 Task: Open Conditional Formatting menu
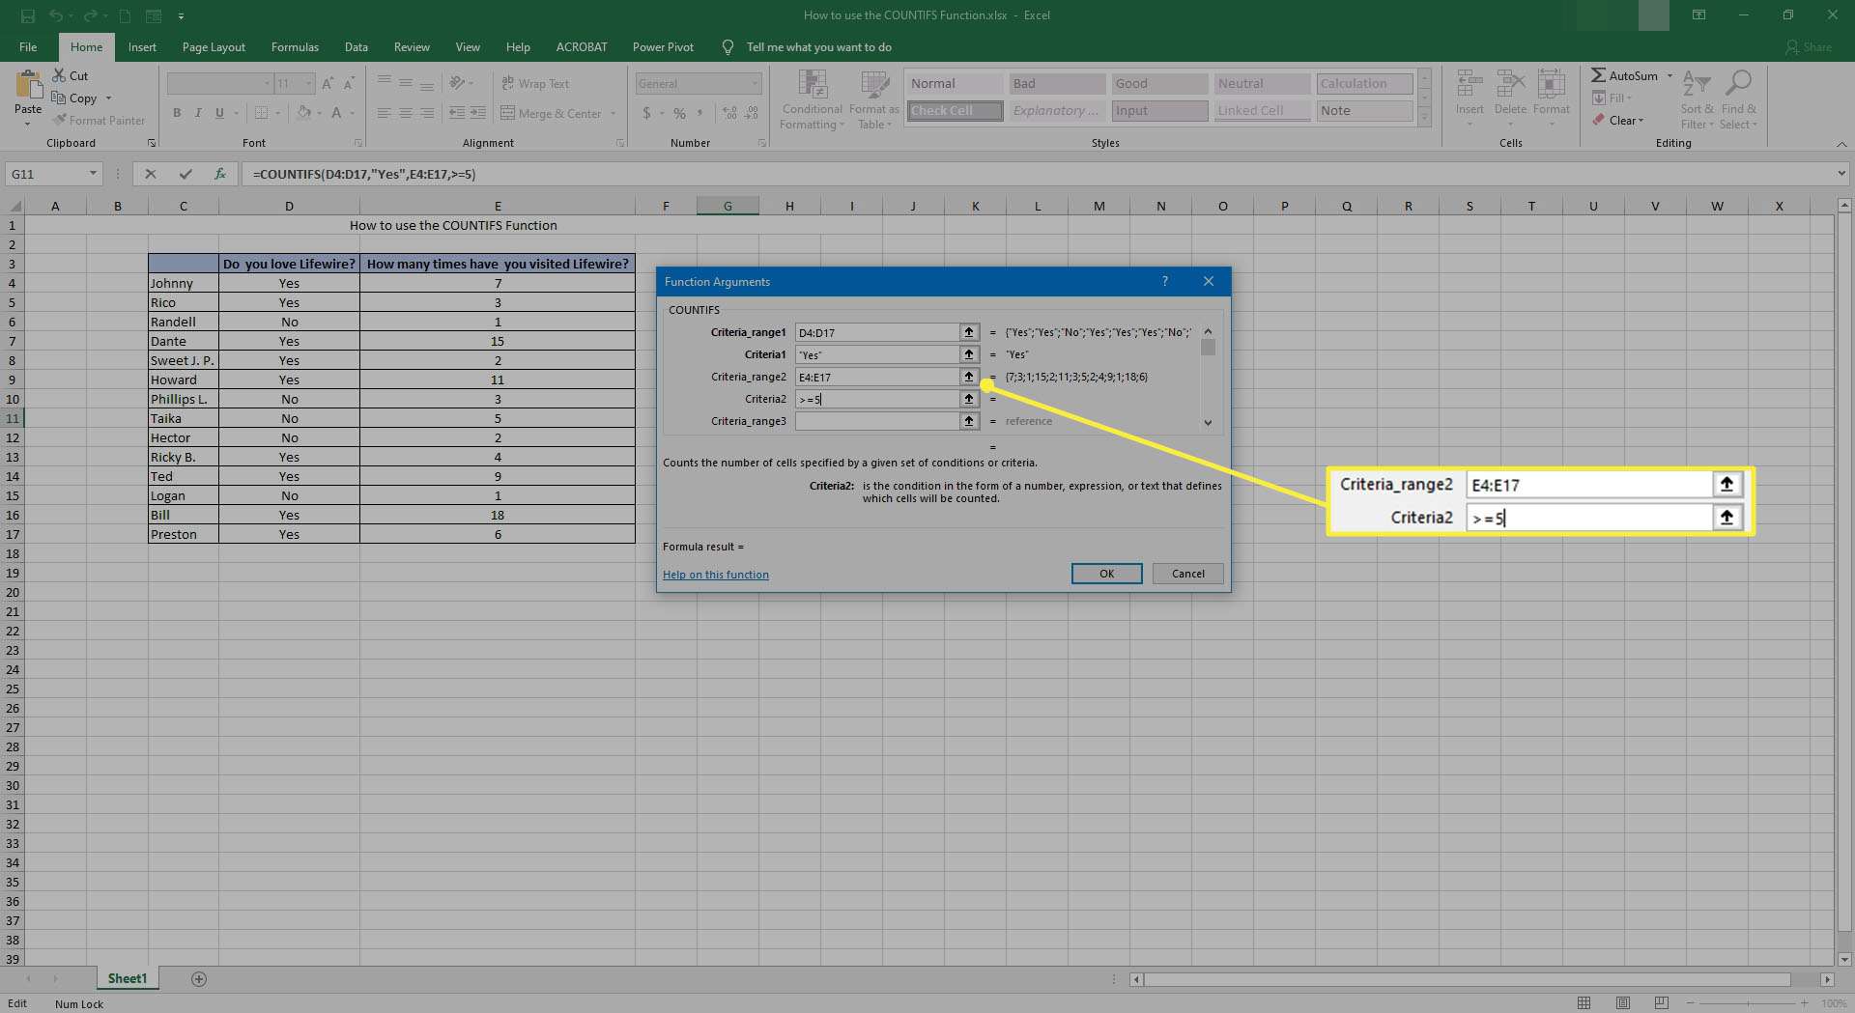click(x=812, y=100)
